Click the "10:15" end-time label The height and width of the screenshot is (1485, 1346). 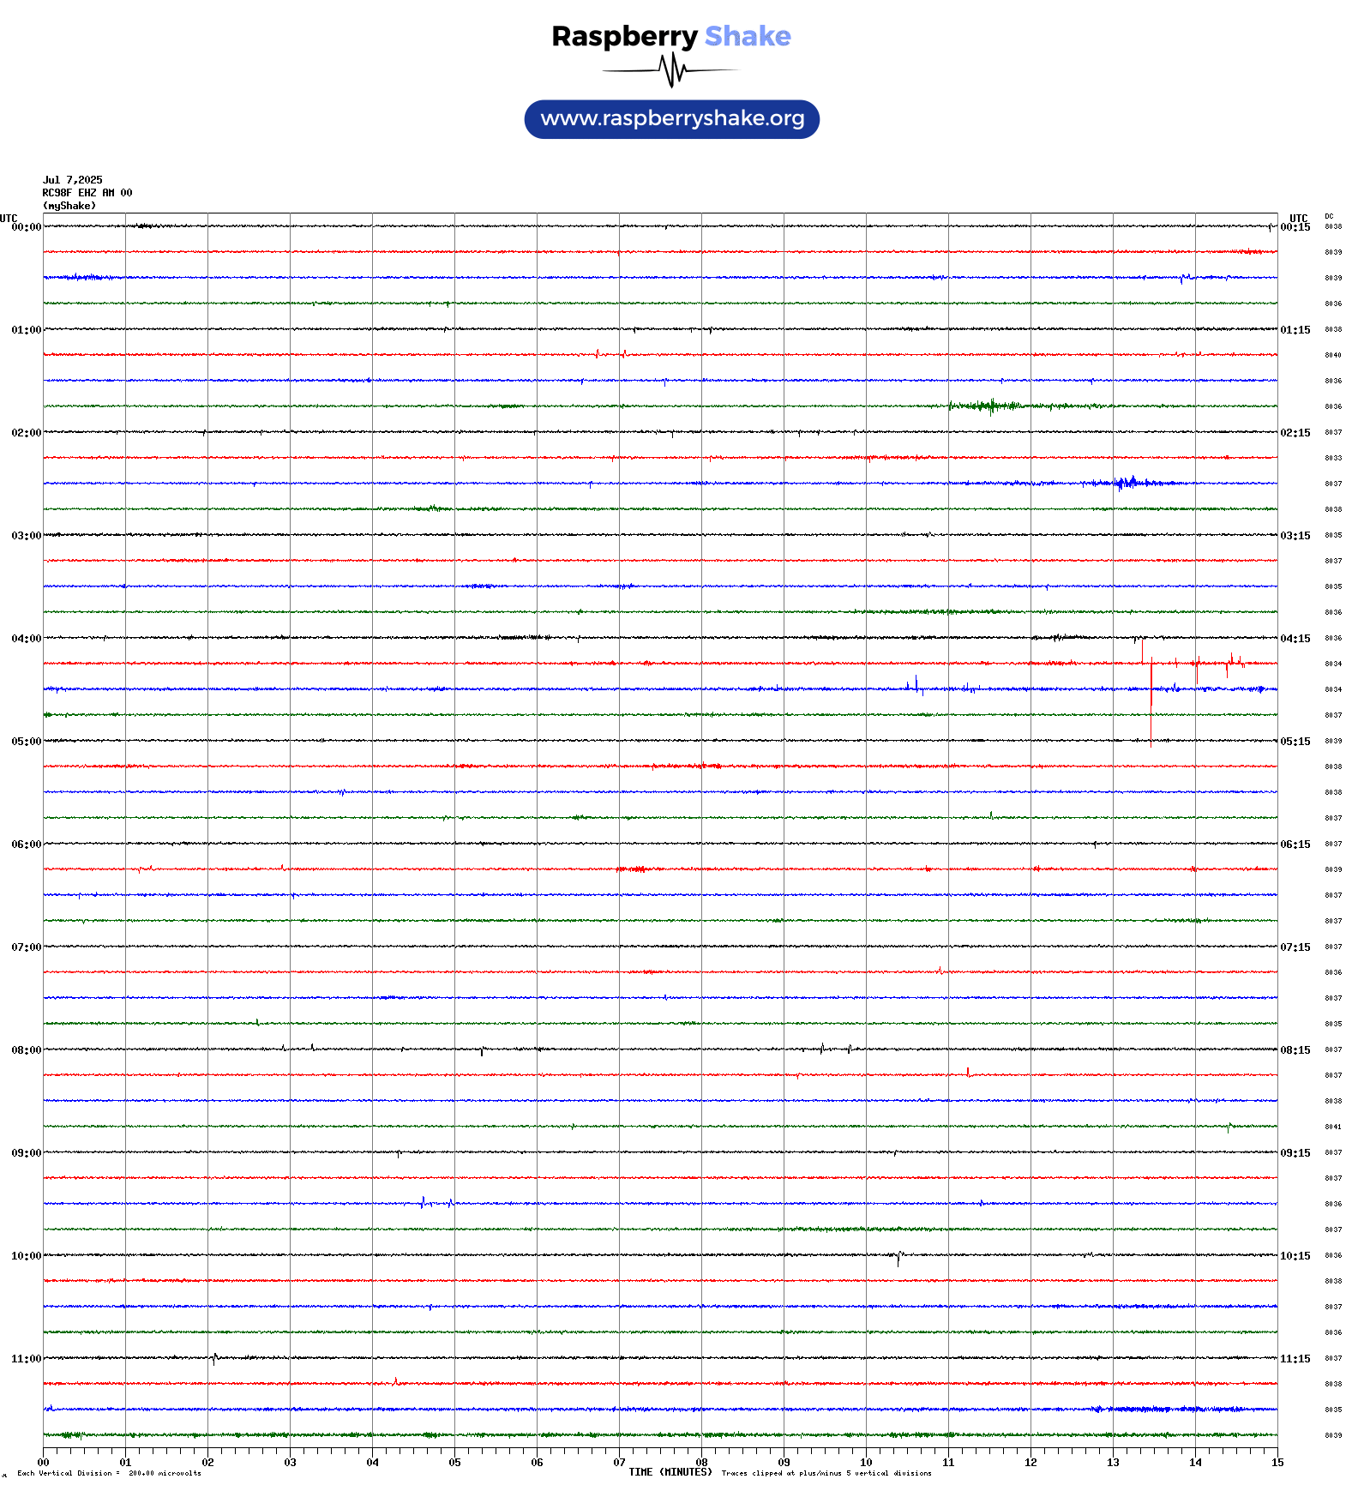tap(1295, 1256)
